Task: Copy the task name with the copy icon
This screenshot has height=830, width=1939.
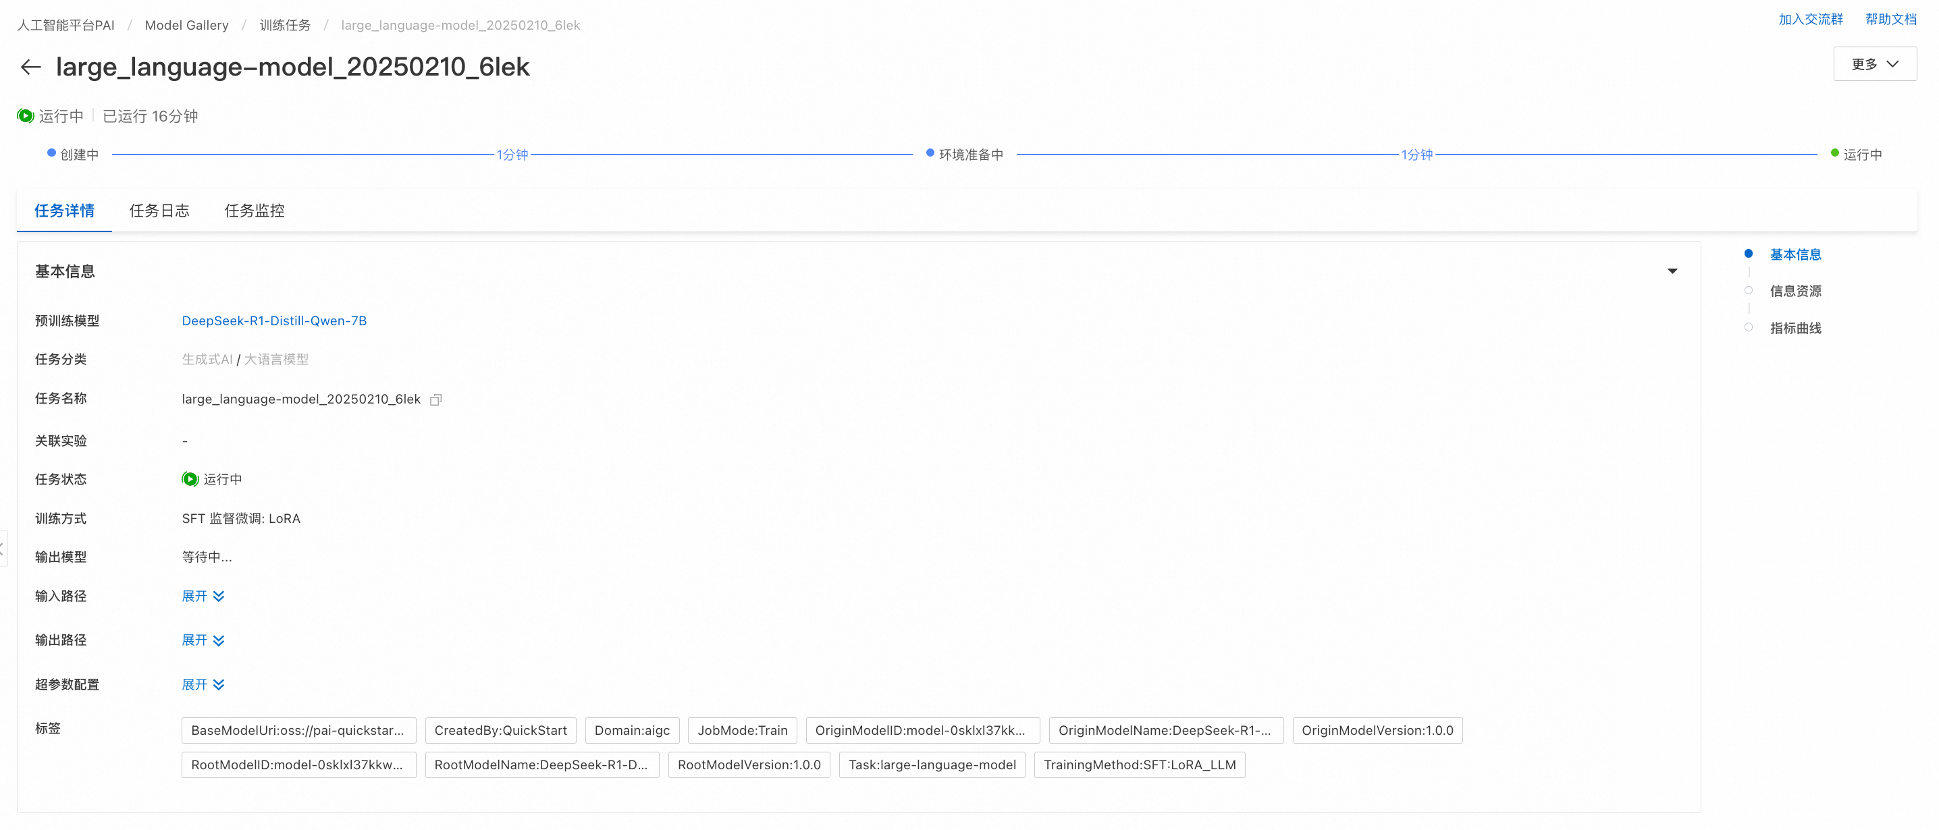Action: pos(435,399)
